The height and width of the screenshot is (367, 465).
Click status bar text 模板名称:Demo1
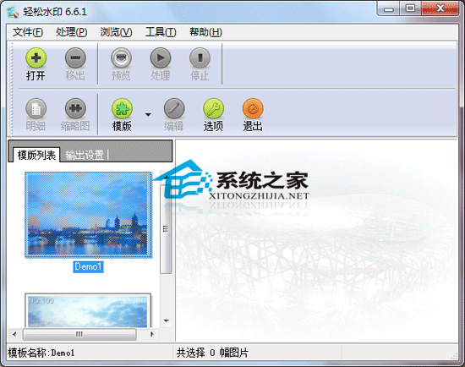coord(41,353)
